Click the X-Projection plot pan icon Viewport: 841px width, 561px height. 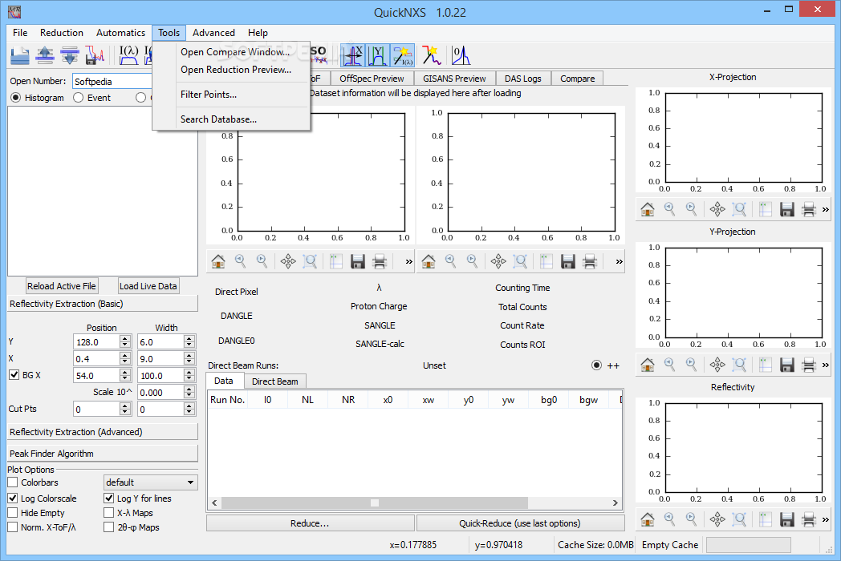(717, 209)
